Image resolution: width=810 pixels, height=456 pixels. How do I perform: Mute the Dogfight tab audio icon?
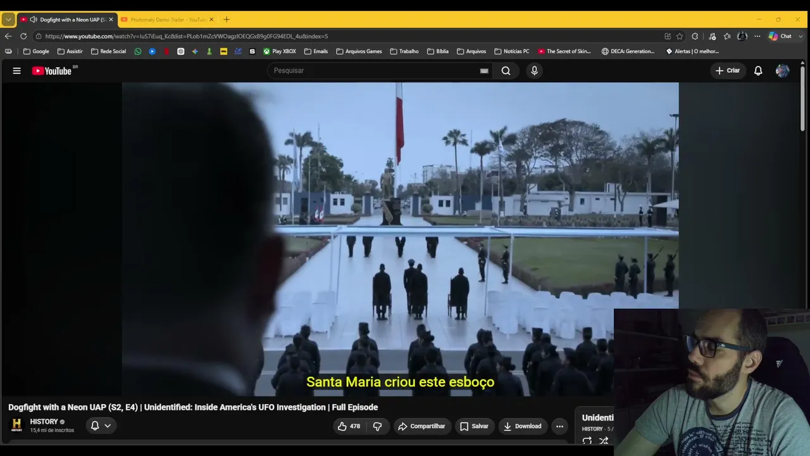34,20
